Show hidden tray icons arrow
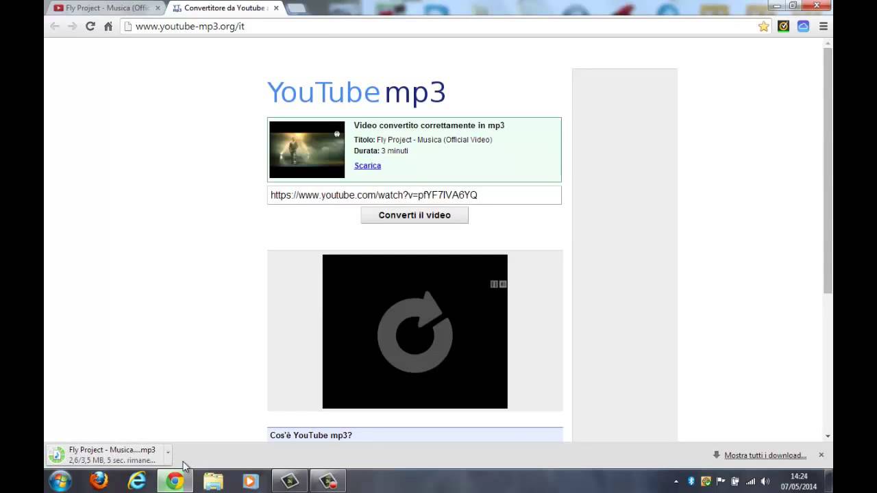Image resolution: width=877 pixels, height=493 pixels. pos(676,481)
